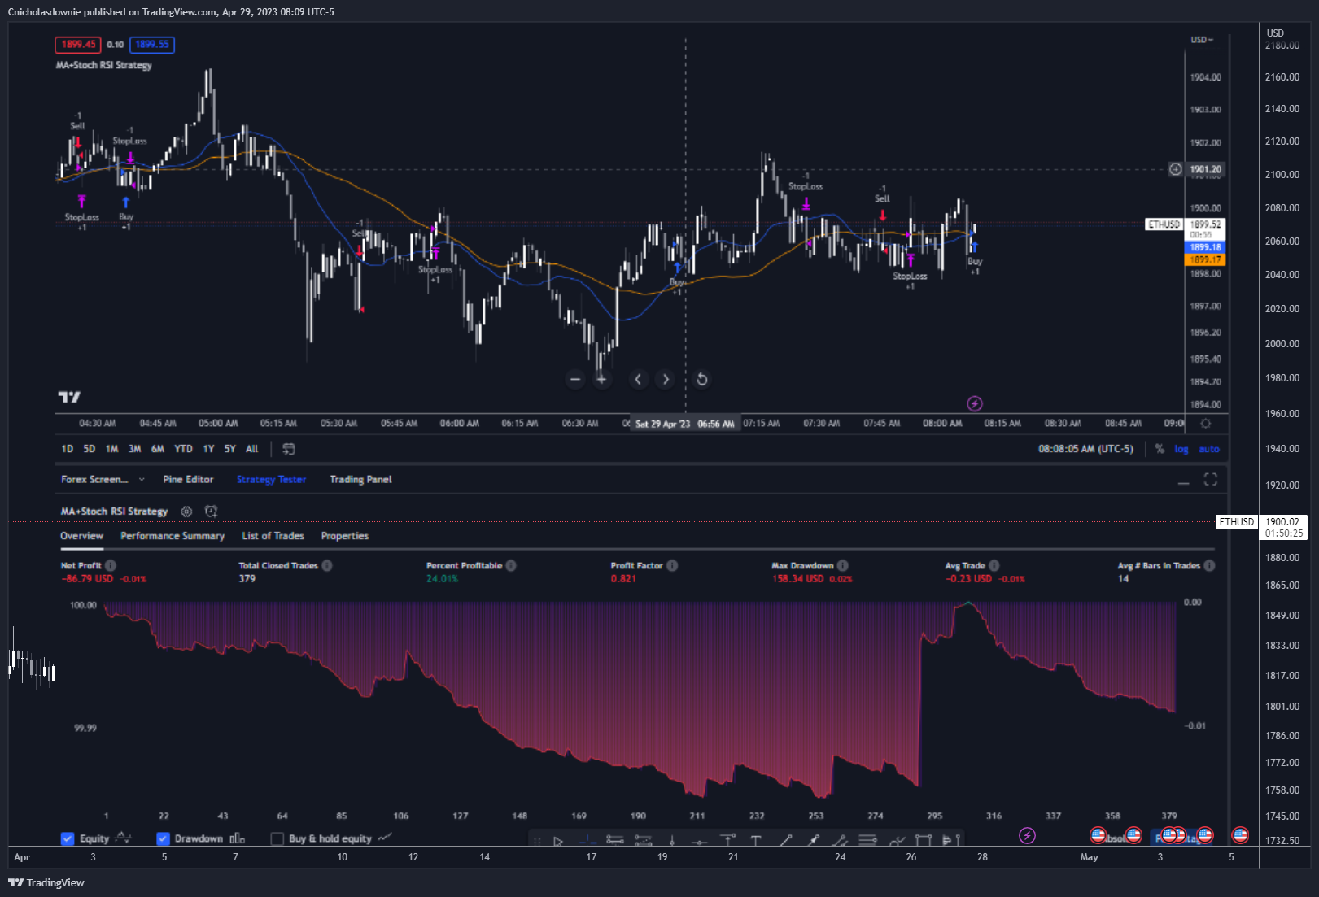The width and height of the screenshot is (1319, 897).
Task: Set the date range to 5D
Action: click(90, 449)
